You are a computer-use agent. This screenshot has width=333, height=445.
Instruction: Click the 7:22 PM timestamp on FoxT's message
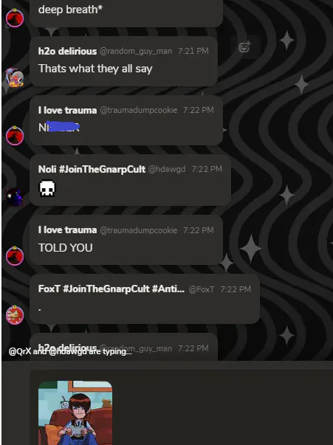click(236, 289)
